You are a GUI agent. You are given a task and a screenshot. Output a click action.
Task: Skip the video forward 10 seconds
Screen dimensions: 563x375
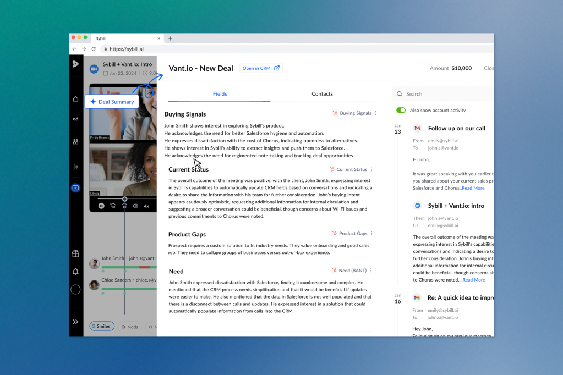click(124, 206)
